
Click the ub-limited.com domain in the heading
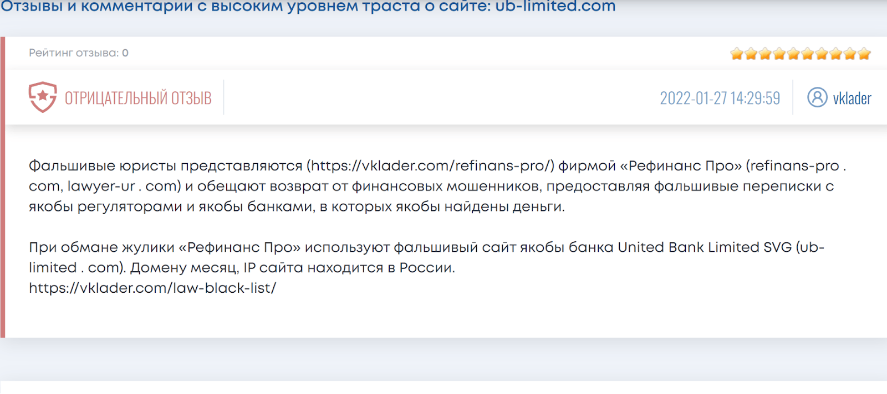(x=555, y=7)
